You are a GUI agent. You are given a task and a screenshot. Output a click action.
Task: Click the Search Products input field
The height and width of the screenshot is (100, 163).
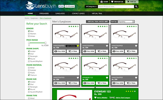[x=116, y=6]
